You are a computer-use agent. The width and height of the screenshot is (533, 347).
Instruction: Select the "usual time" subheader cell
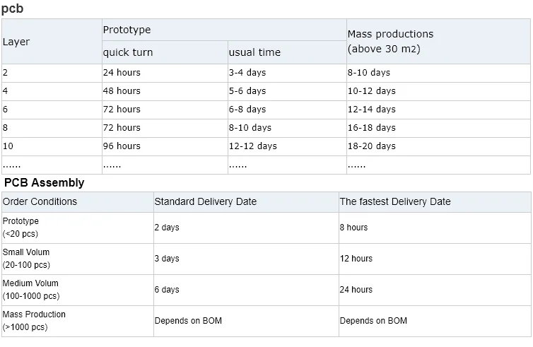click(254, 52)
